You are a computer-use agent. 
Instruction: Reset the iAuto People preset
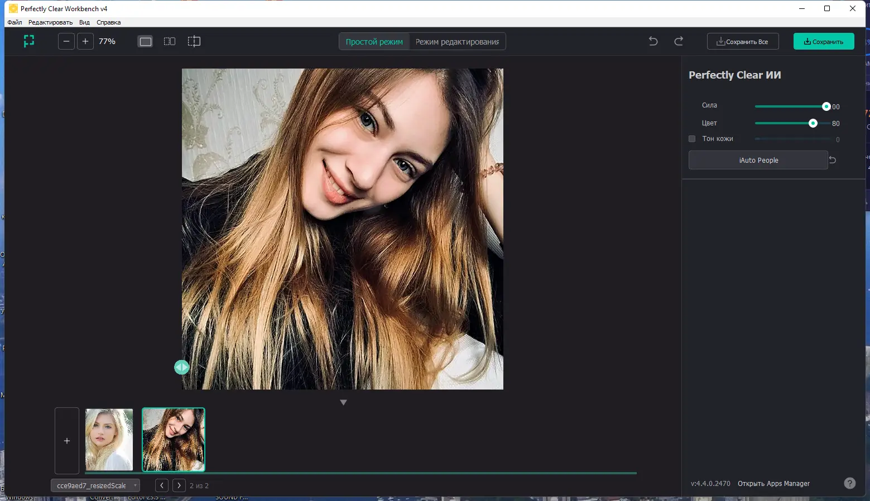[x=833, y=160]
